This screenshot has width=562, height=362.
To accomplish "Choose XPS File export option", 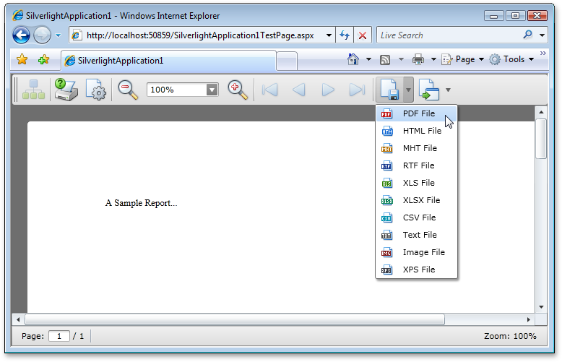I will [416, 270].
